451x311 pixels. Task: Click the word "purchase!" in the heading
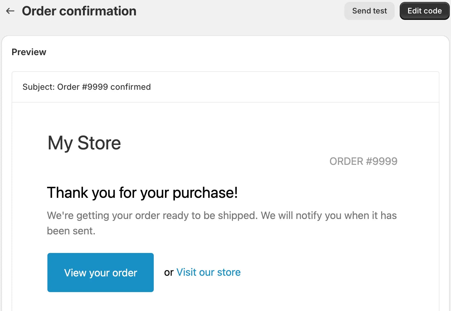click(x=205, y=193)
